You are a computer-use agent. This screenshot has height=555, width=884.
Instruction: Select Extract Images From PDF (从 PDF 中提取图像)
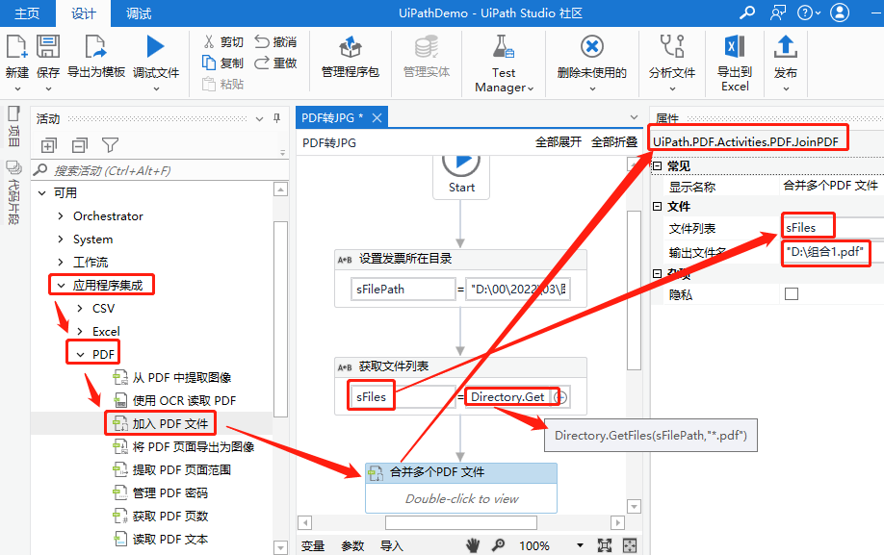pos(182,378)
